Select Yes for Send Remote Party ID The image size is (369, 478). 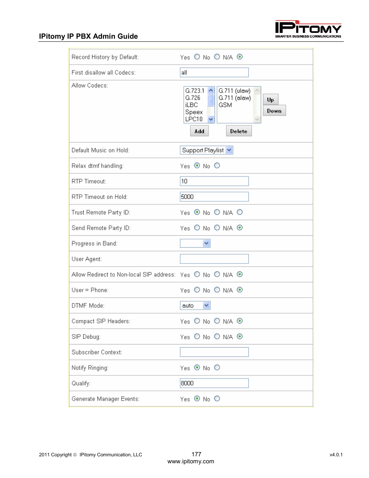[197, 228]
